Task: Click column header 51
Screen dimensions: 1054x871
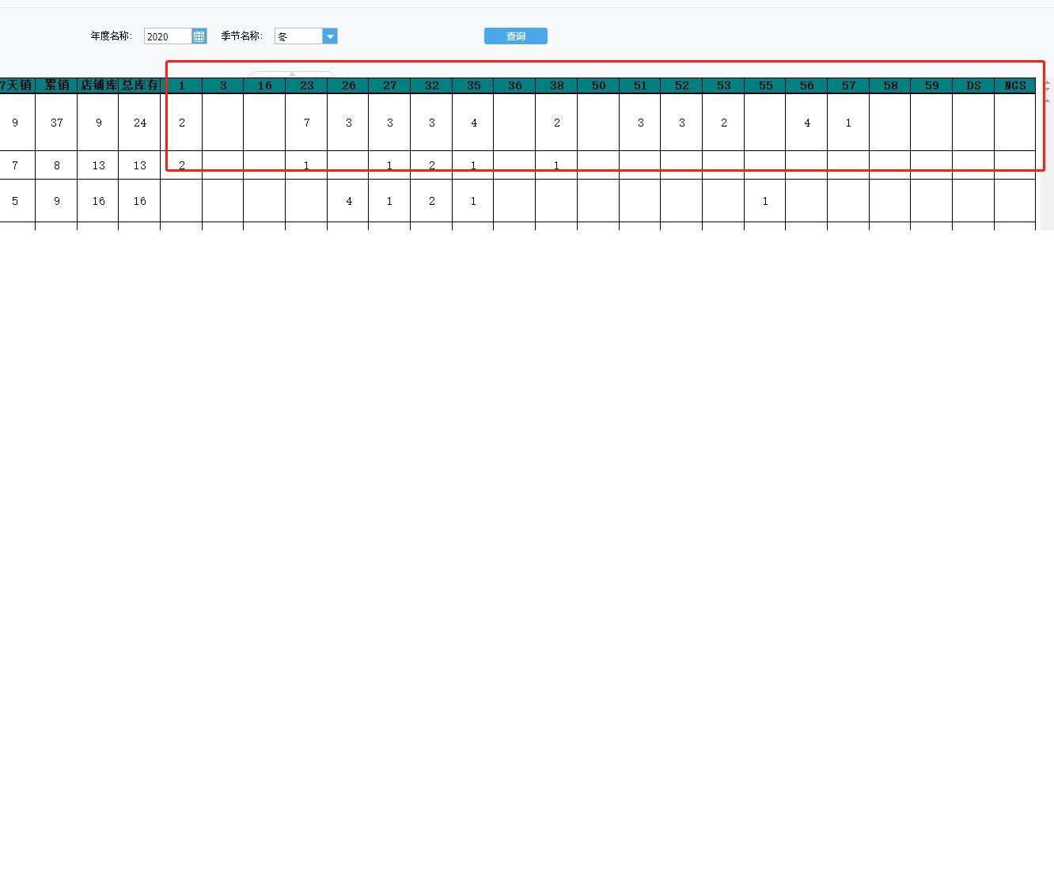Action: (x=640, y=85)
